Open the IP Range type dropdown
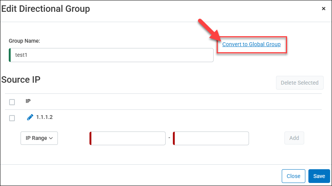Screen dimensions: 332x186 tap(39, 138)
